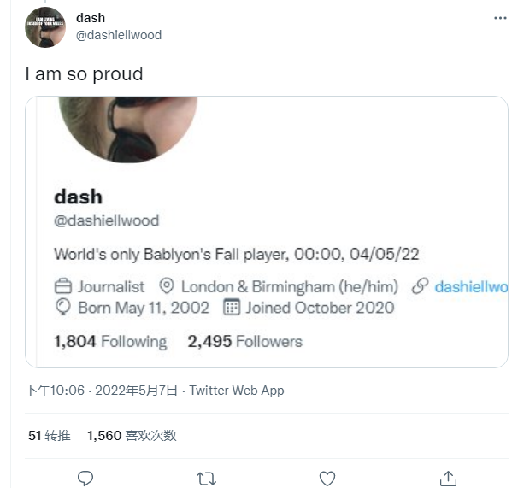Open the dash display name at top
The image size is (518, 488).
click(91, 18)
